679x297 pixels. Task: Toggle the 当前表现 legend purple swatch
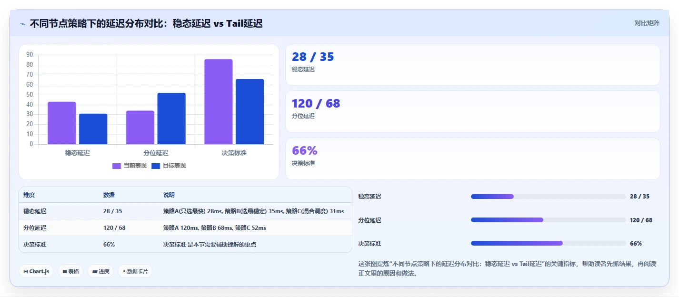pyautogui.click(x=117, y=166)
